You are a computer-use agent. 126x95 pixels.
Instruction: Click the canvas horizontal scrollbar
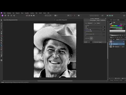click(x=55, y=81)
